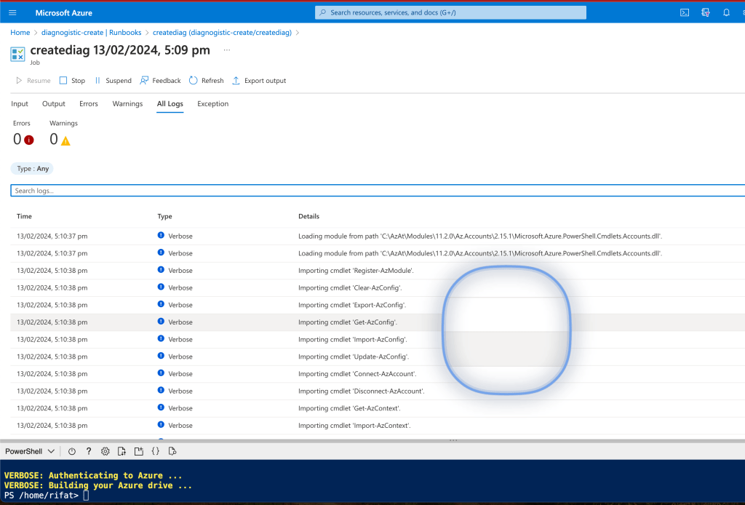
Task: Select the log 'Importing cmdlet Import-AzContext'
Action: point(378,426)
